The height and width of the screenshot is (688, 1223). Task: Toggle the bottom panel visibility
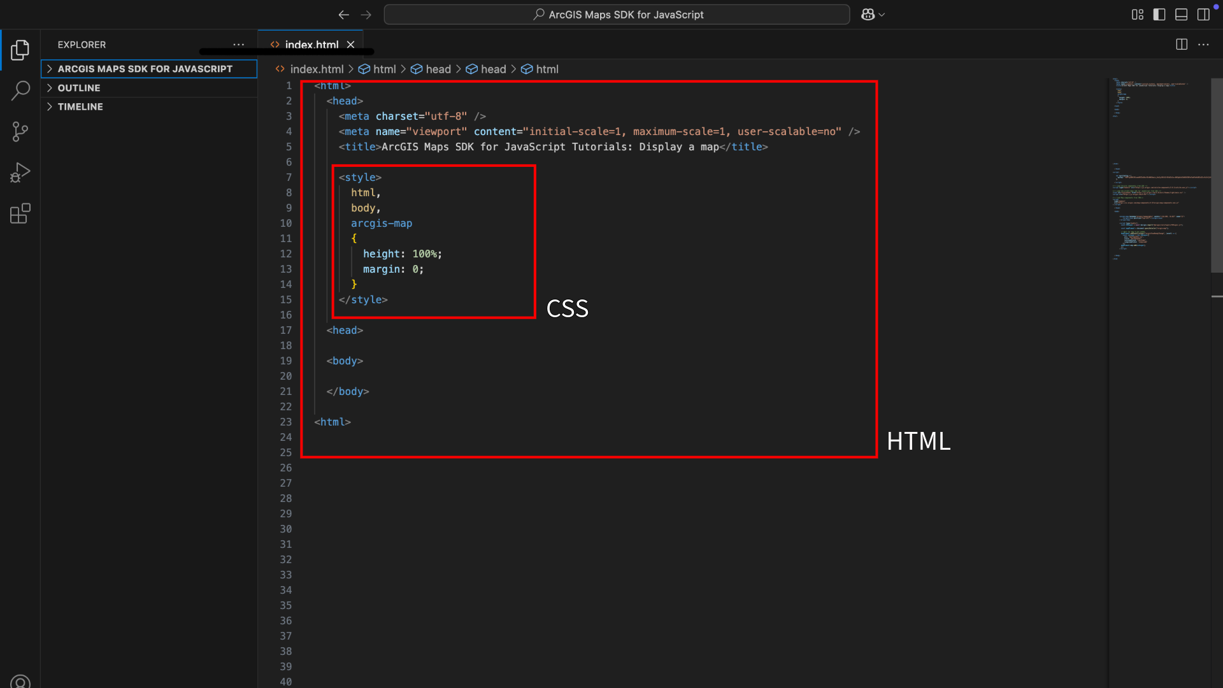(1181, 14)
